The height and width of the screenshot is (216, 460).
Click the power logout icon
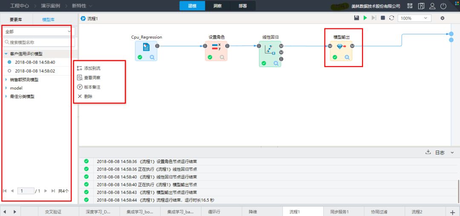pyautogui.click(x=443, y=6)
